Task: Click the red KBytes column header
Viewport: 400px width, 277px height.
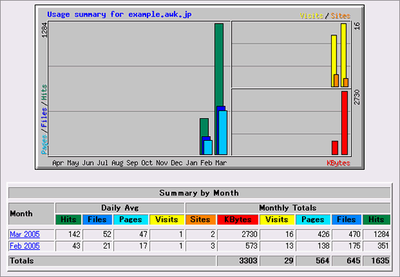Action: (x=238, y=220)
